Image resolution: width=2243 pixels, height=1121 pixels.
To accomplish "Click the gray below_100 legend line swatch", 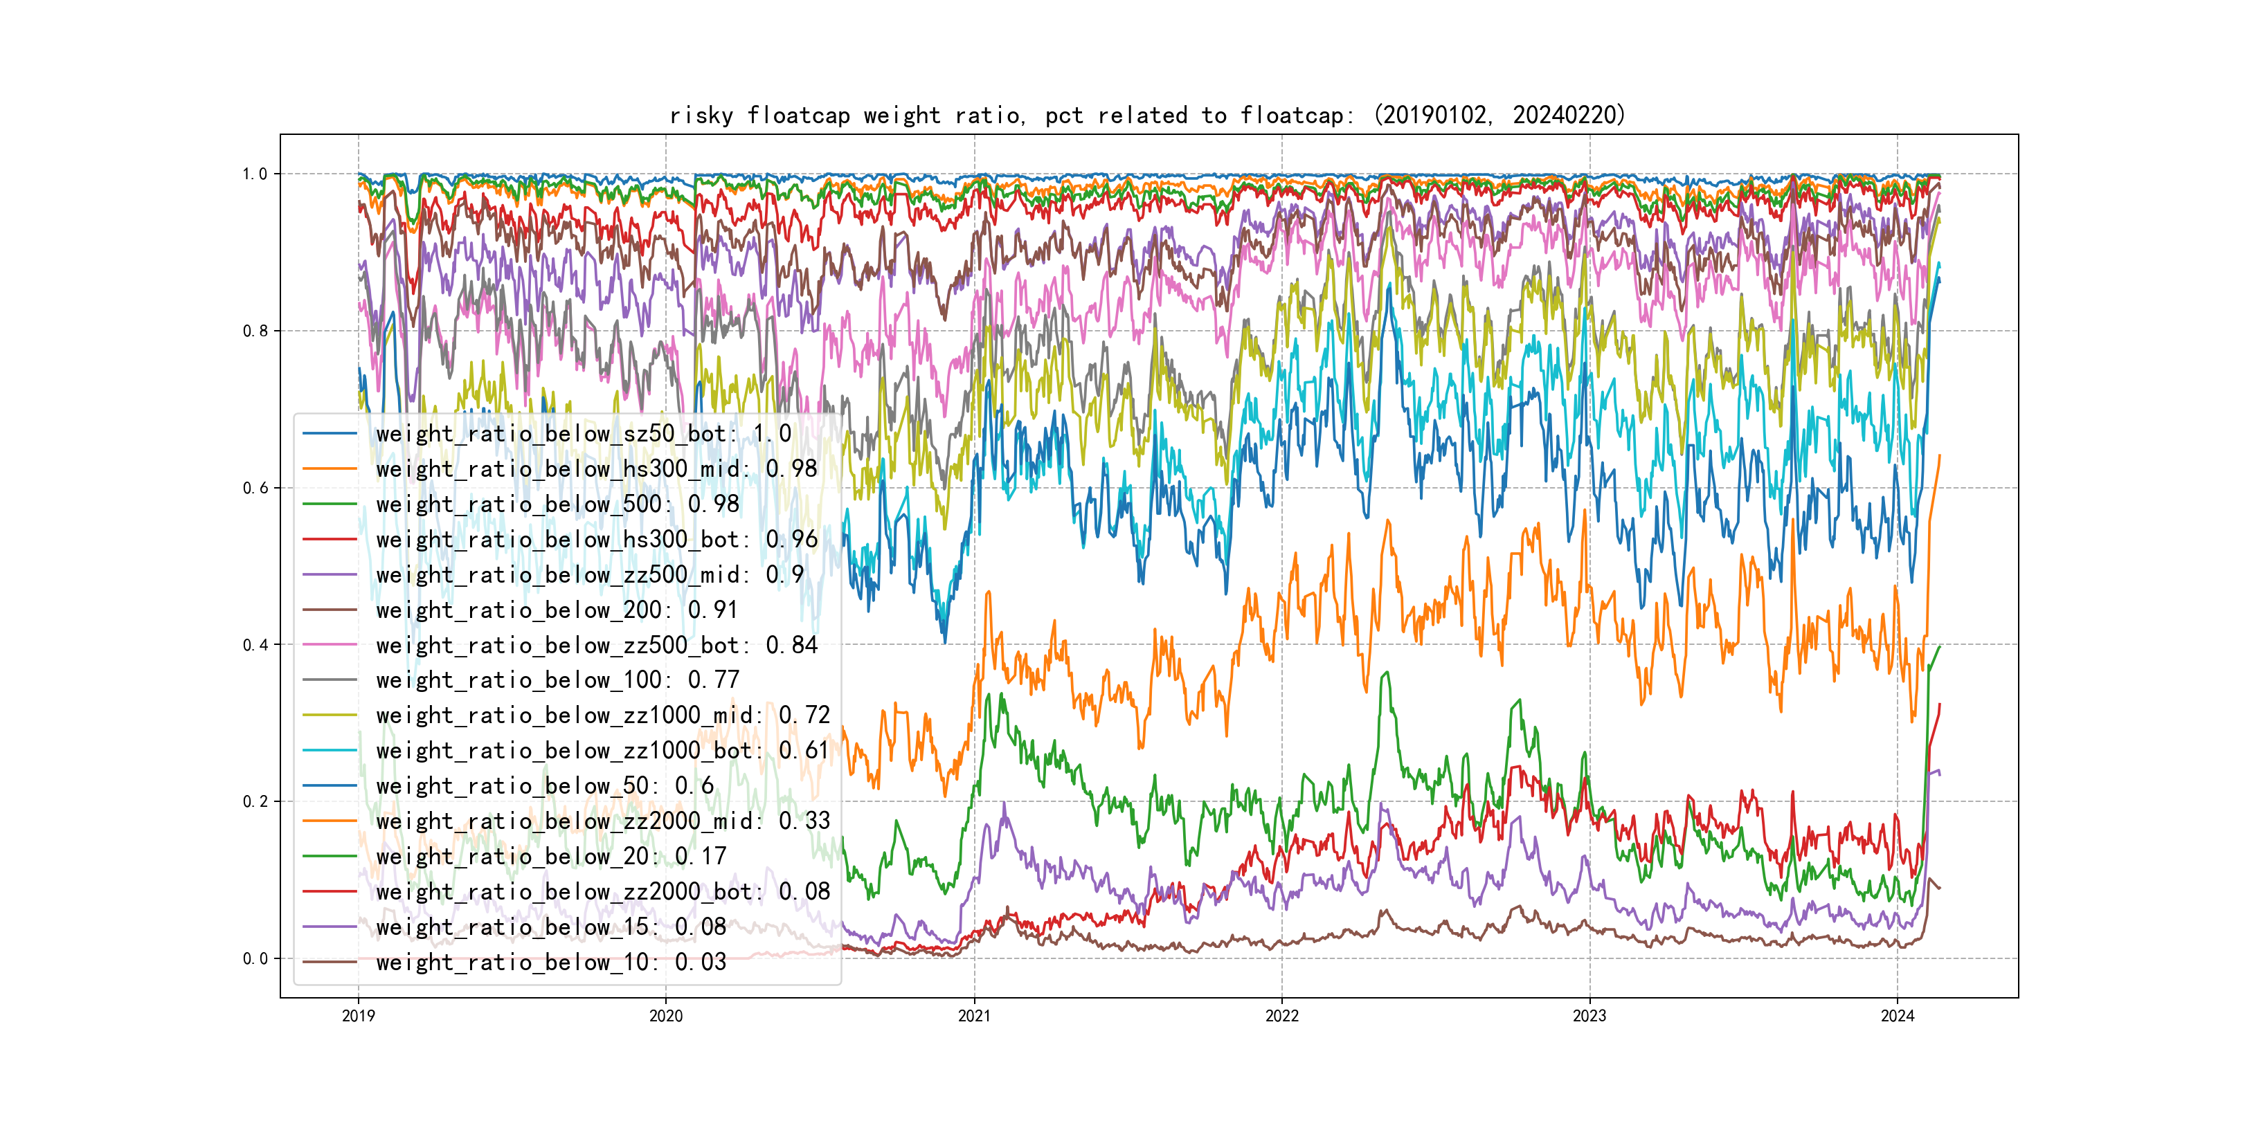I will [x=329, y=680].
